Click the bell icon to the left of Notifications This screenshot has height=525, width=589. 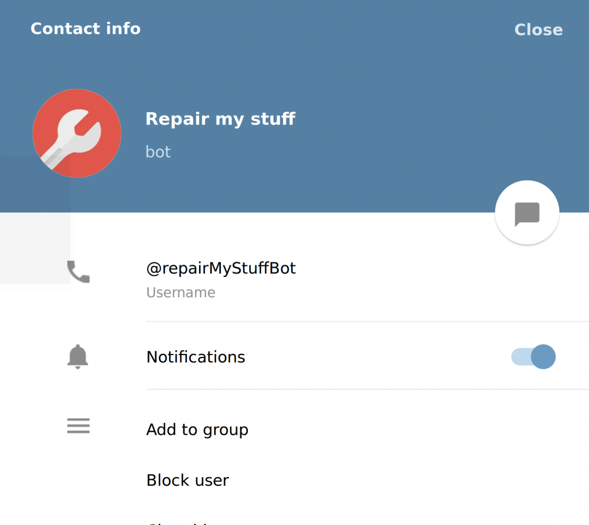point(78,356)
